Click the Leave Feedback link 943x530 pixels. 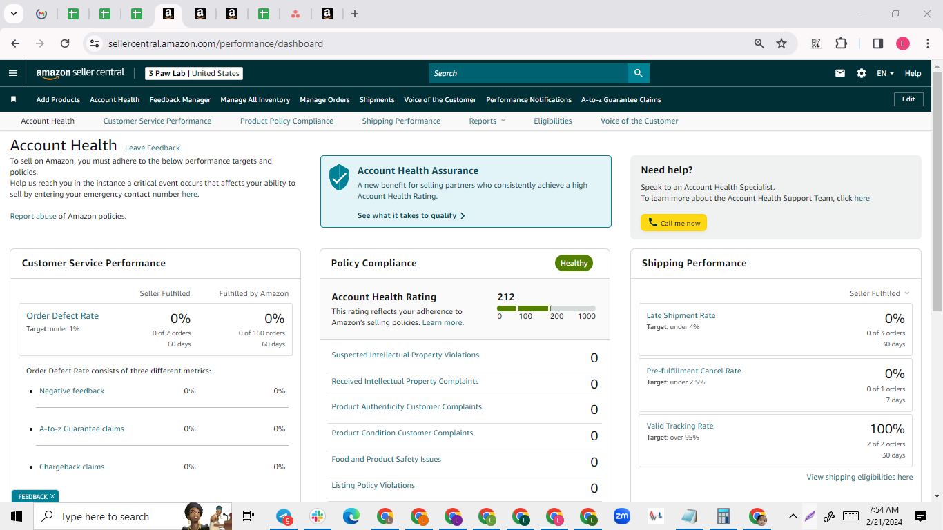point(153,148)
